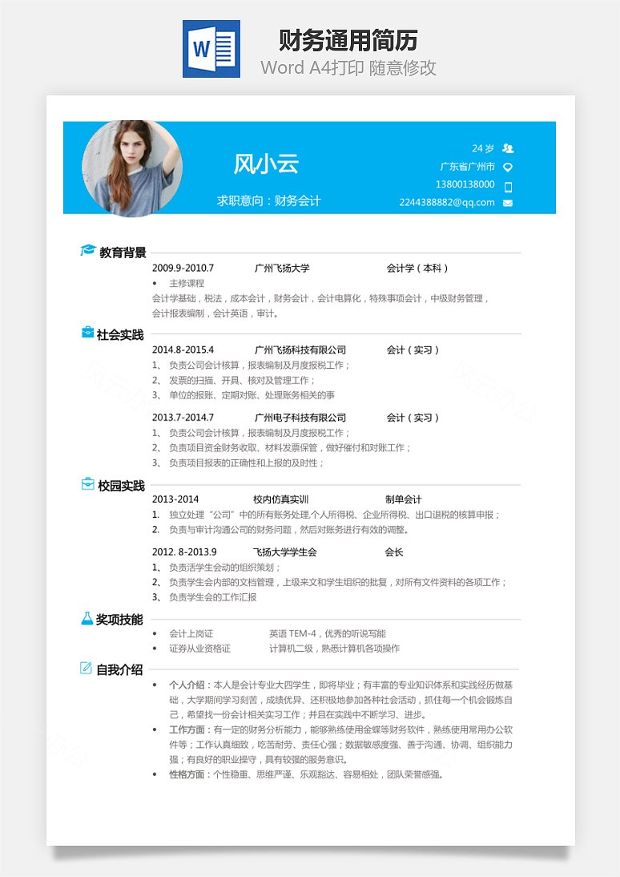Image resolution: width=620 pixels, height=877 pixels.
Task: Click the date range 2012. 8-2013.9
Action: 184,552
